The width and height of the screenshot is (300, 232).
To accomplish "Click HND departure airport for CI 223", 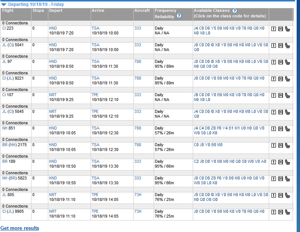I will click(x=53, y=28).
